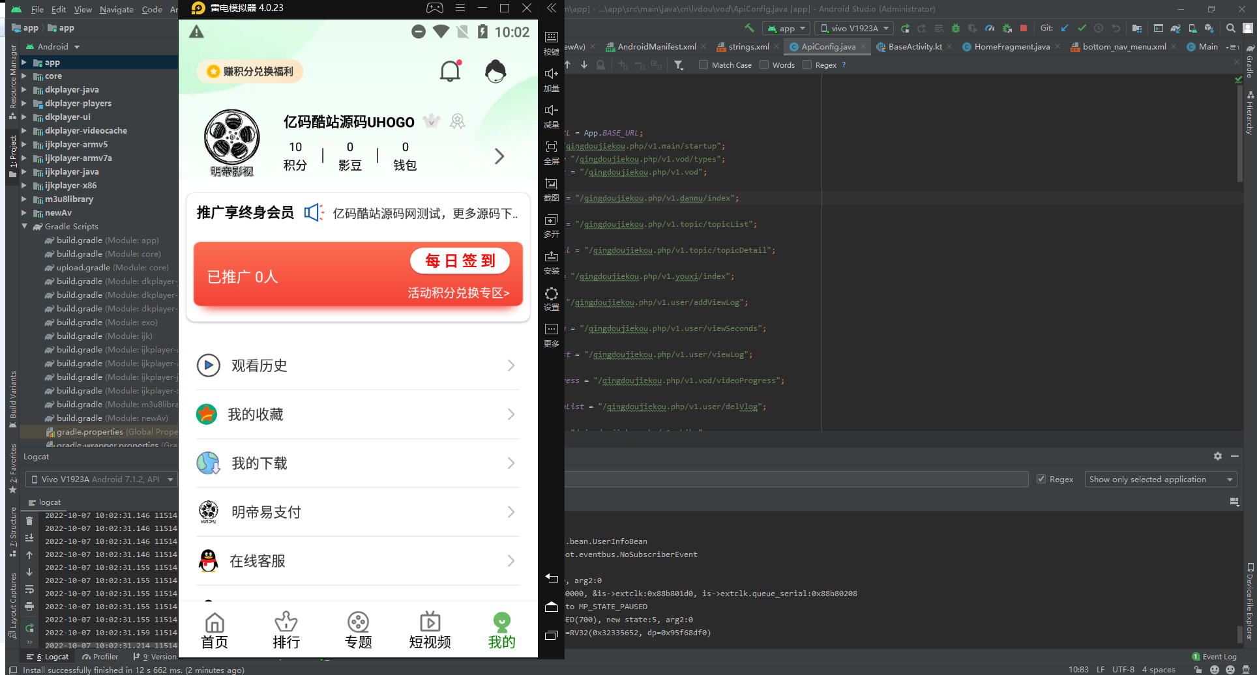
Task: Stop the running app with the red stop icon
Action: click(1024, 28)
